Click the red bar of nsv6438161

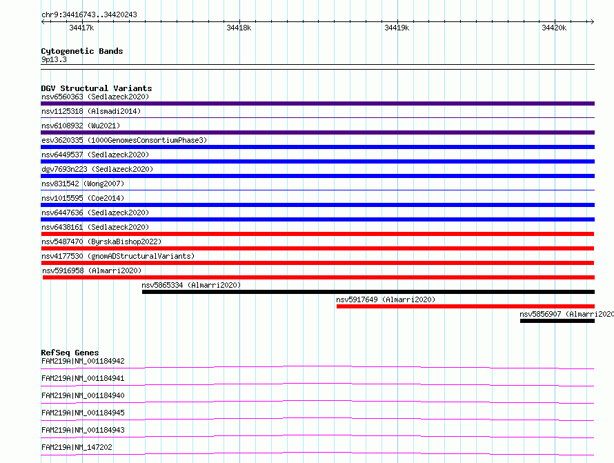(317, 234)
